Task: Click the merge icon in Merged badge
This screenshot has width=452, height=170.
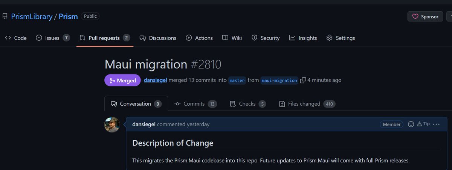Action: click(112, 80)
